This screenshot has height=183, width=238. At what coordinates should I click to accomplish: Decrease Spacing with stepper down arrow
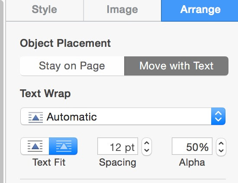point(147,150)
